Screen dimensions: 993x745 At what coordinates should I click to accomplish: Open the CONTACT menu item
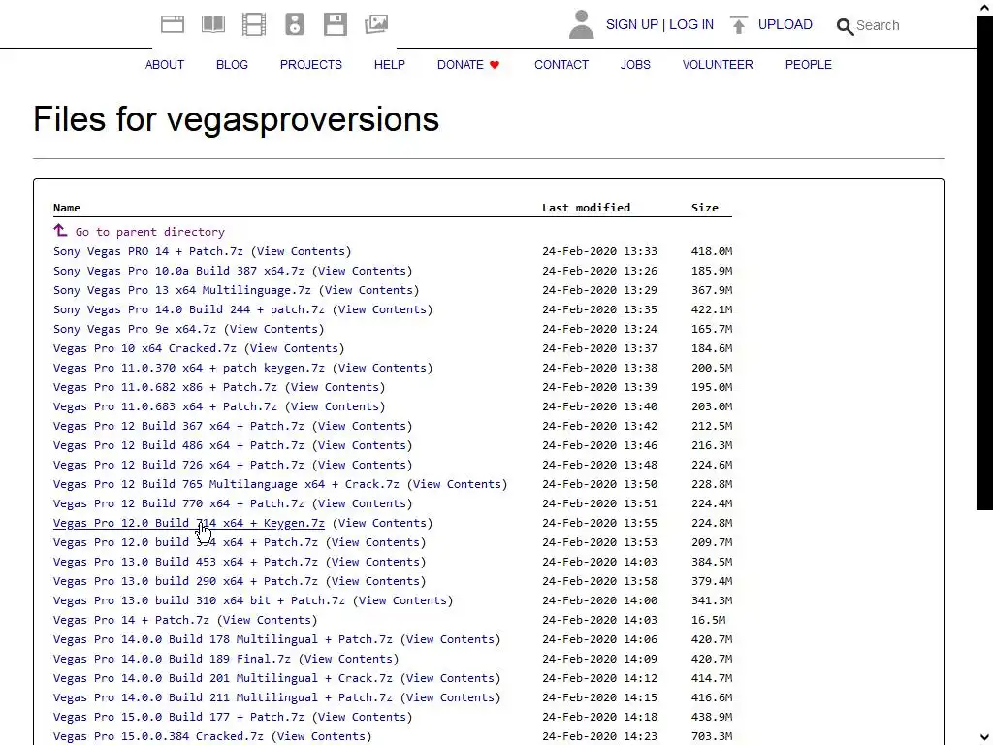561,65
